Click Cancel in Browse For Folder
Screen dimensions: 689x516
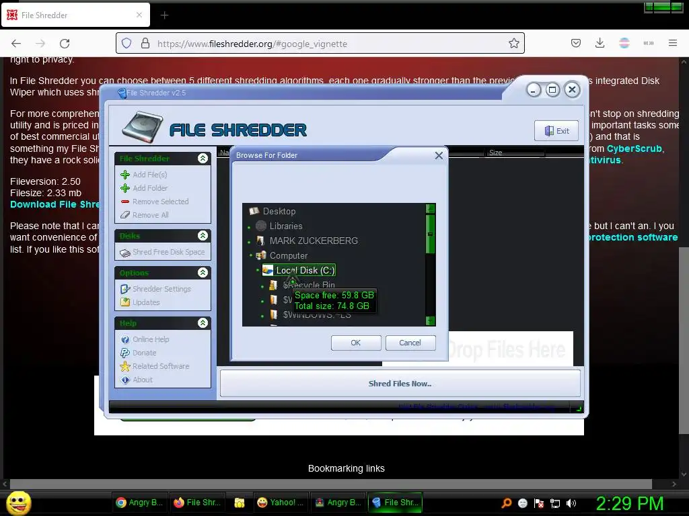tap(410, 343)
